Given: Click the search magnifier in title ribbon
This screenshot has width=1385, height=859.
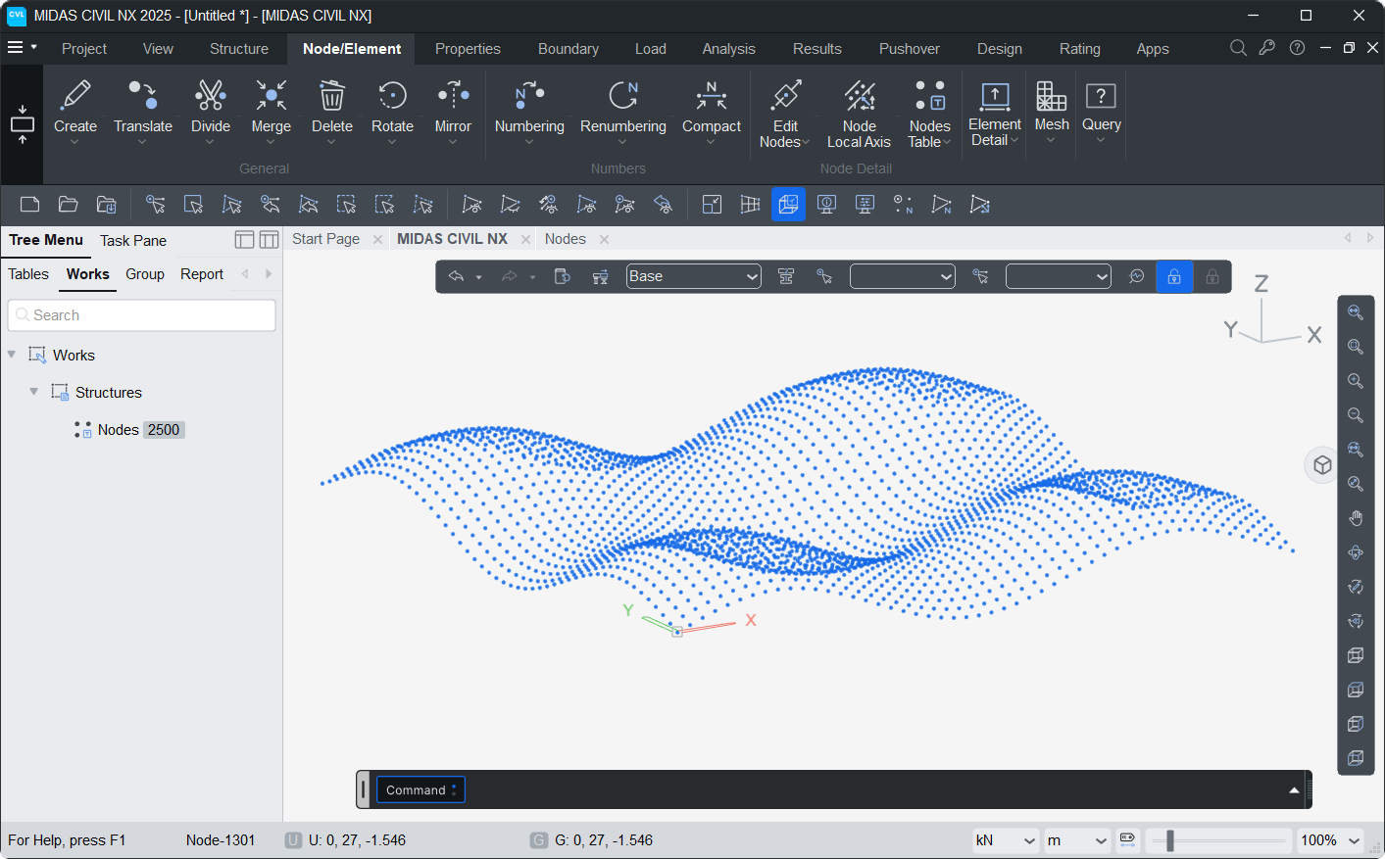Looking at the screenshot, I should click(1238, 48).
